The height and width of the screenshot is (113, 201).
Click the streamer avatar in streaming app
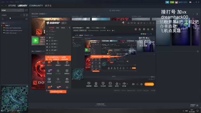[123, 23]
